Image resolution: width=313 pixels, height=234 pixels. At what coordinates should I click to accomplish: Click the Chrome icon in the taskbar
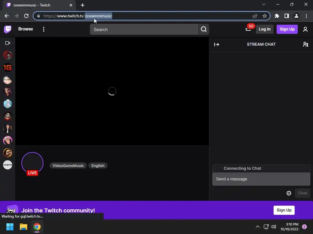[x=37, y=227]
